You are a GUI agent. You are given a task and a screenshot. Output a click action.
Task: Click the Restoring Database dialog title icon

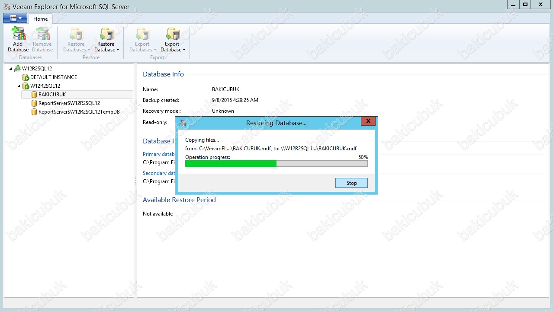pos(183,123)
